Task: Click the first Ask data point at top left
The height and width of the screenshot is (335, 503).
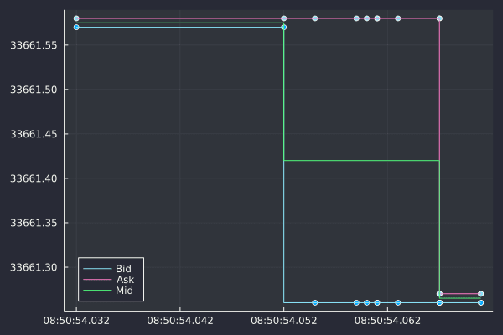Action: coord(76,18)
